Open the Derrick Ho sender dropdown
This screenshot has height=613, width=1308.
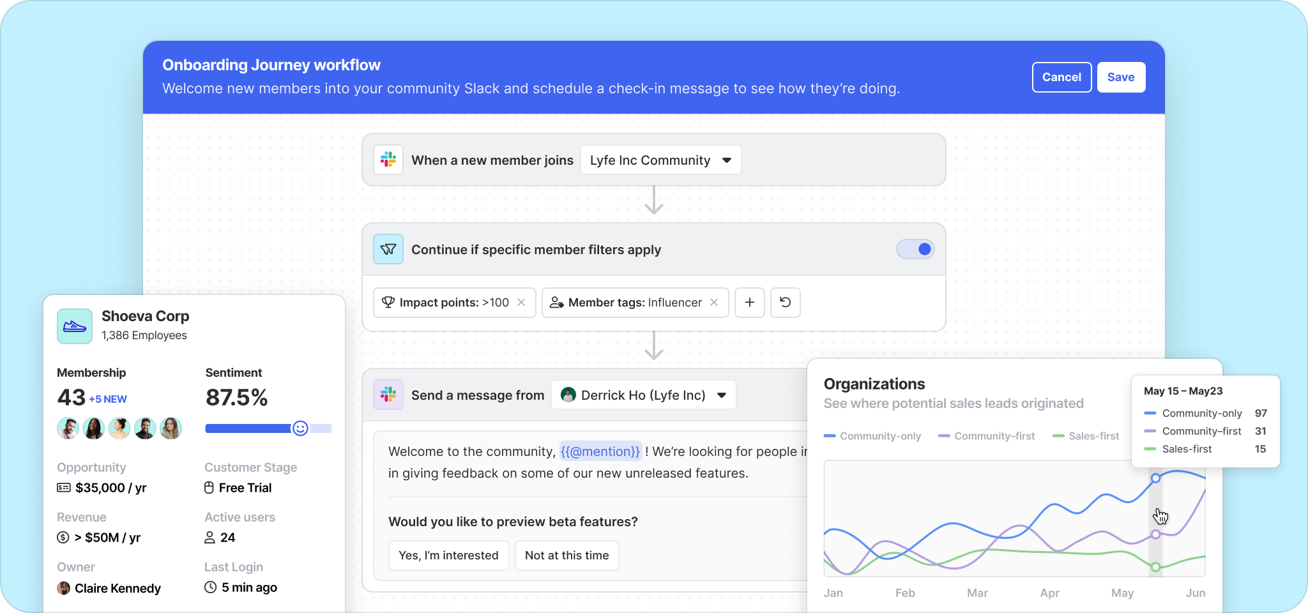tap(644, 395)
